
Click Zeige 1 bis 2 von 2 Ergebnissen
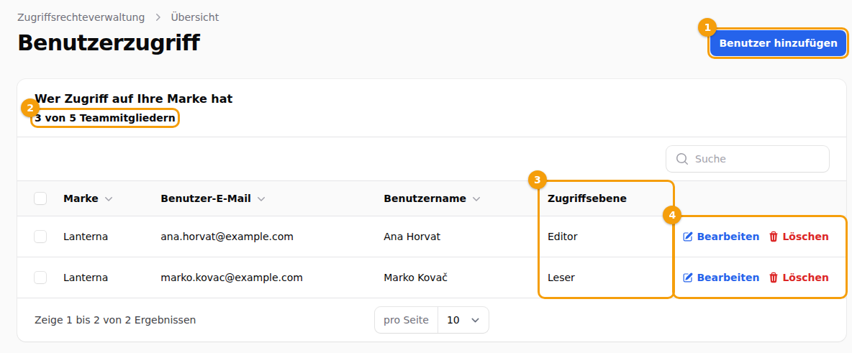point(115,321)
